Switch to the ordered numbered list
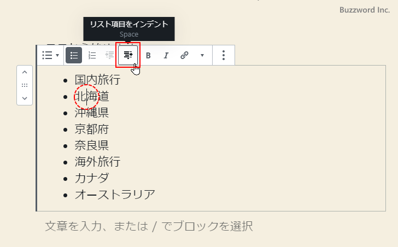The height and width of the screenshot is (247, 398). pyautogui.click(x=92, y=55)
